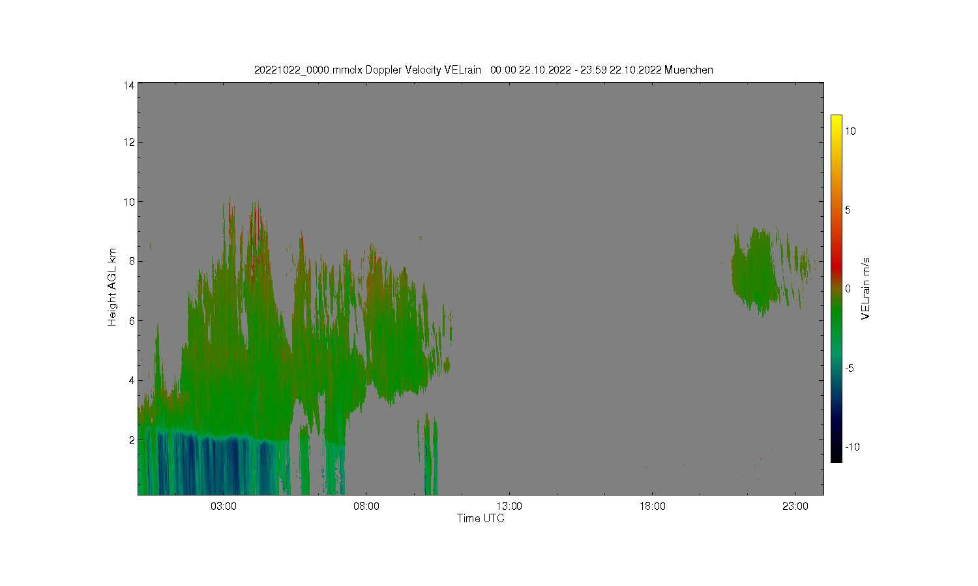Click the colorbar value label 0
The height and width of the screenshot is (586, 978).
(848, 289)
